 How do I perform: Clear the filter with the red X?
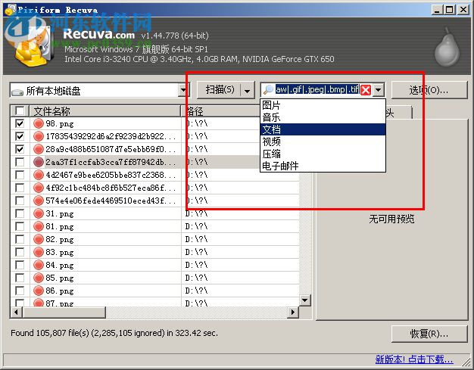tap(366, 90)
